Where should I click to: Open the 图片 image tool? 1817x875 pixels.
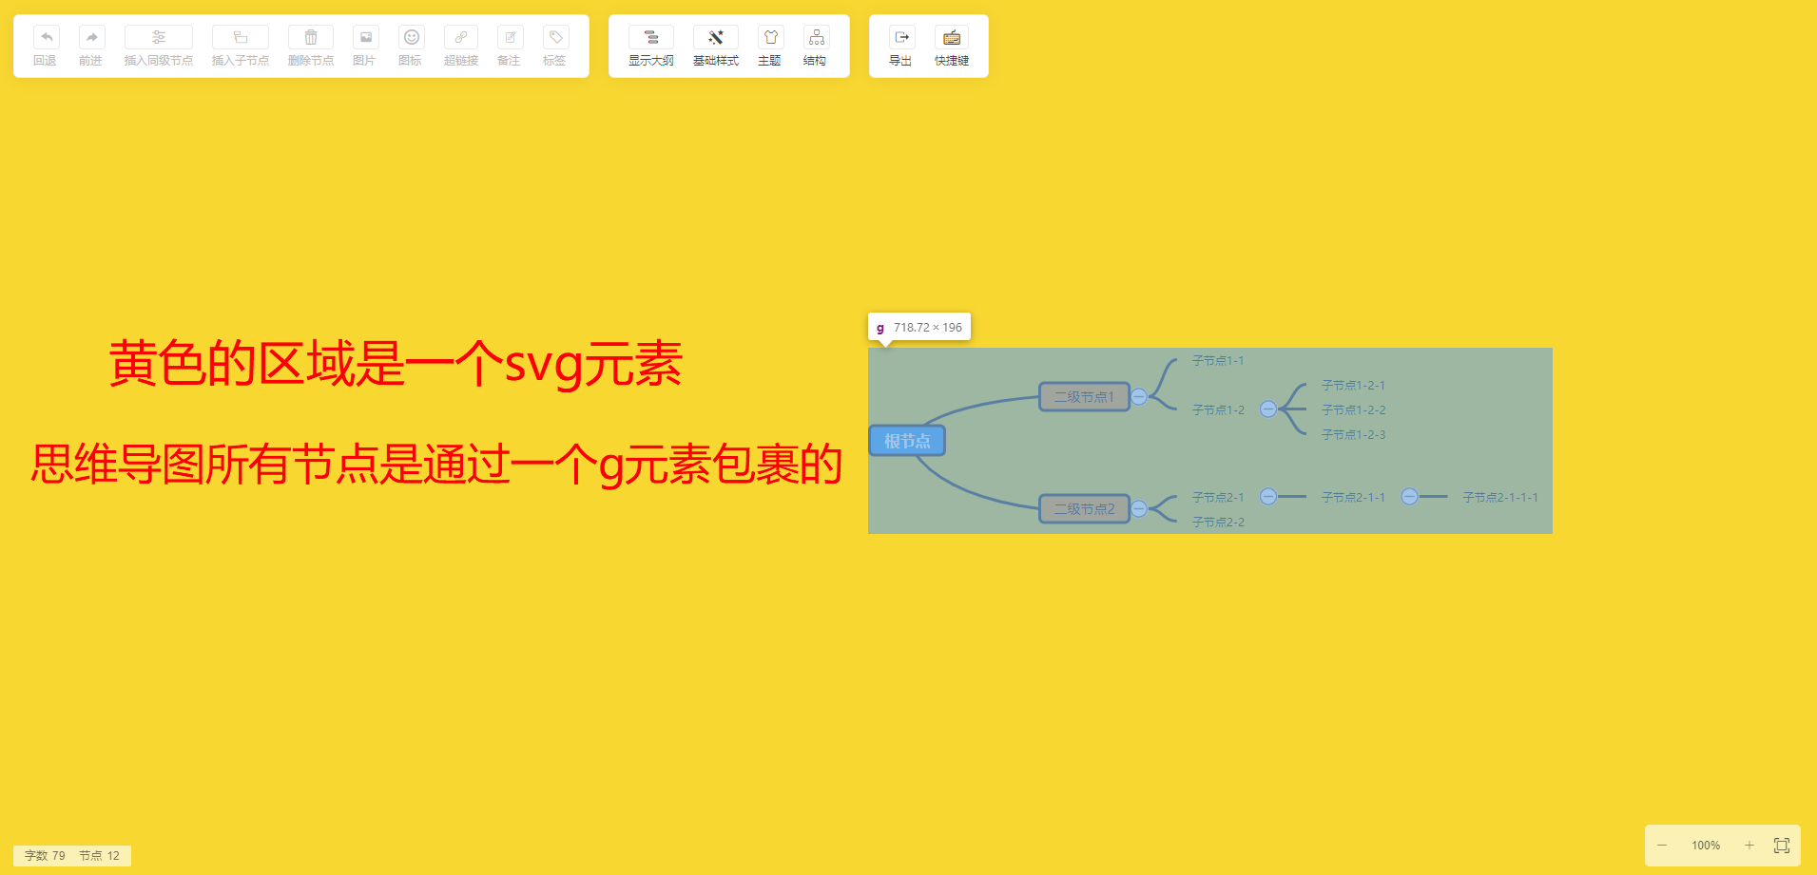pos(365,37)
